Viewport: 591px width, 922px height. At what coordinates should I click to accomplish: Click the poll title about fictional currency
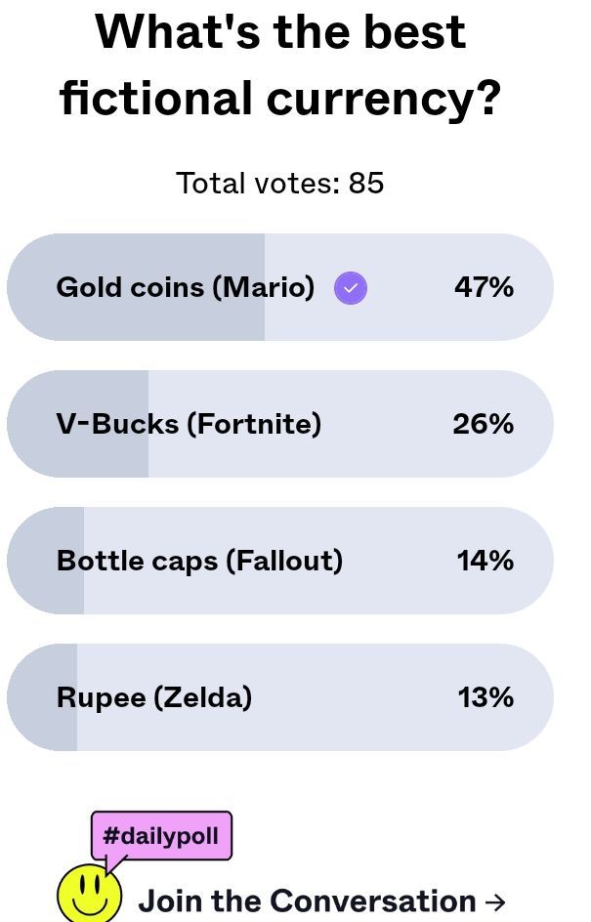(x=280, y=64)
